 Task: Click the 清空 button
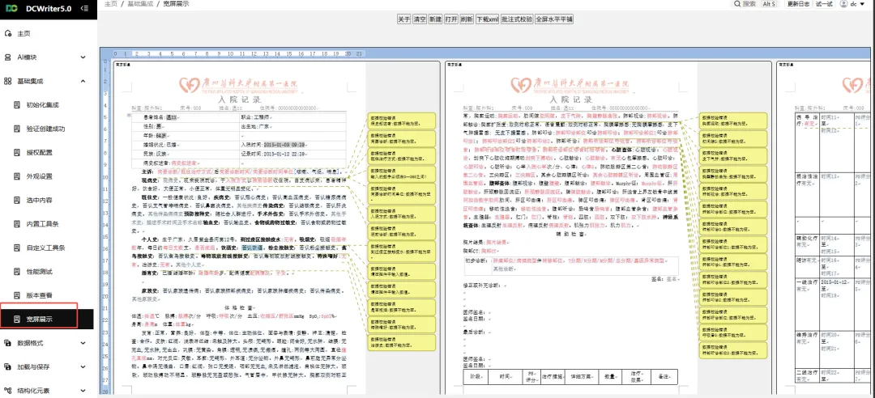click(x=419, y=19)
